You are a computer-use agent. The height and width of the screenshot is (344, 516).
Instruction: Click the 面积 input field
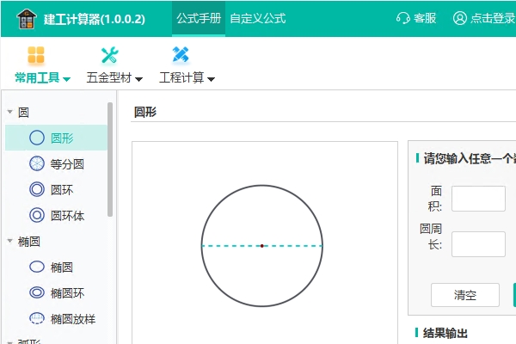point(478,199)
